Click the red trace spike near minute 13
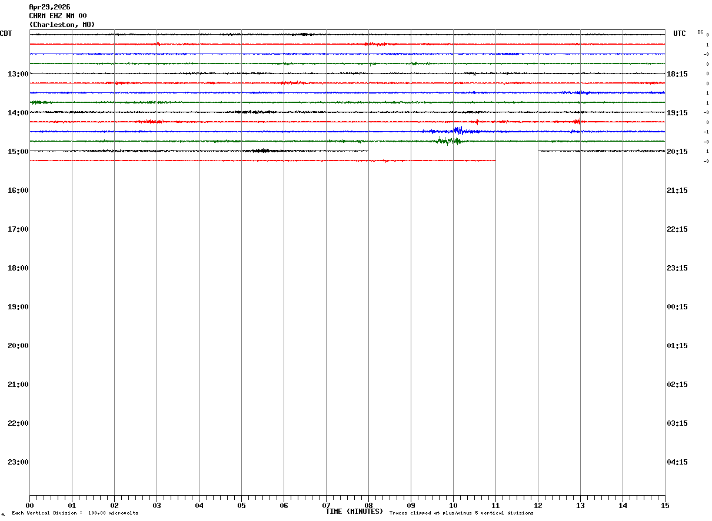Image resolution: width=712 pixels, height=521 pixels. pos(577,121)
